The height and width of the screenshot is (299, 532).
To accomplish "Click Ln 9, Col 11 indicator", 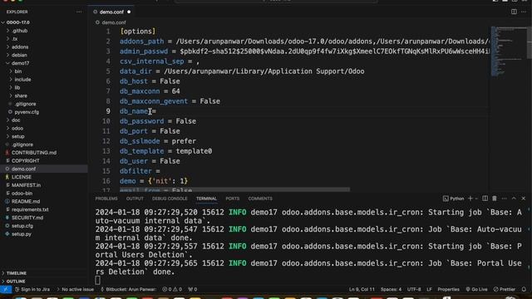I will pyautogui.click(x=362, y=290).
